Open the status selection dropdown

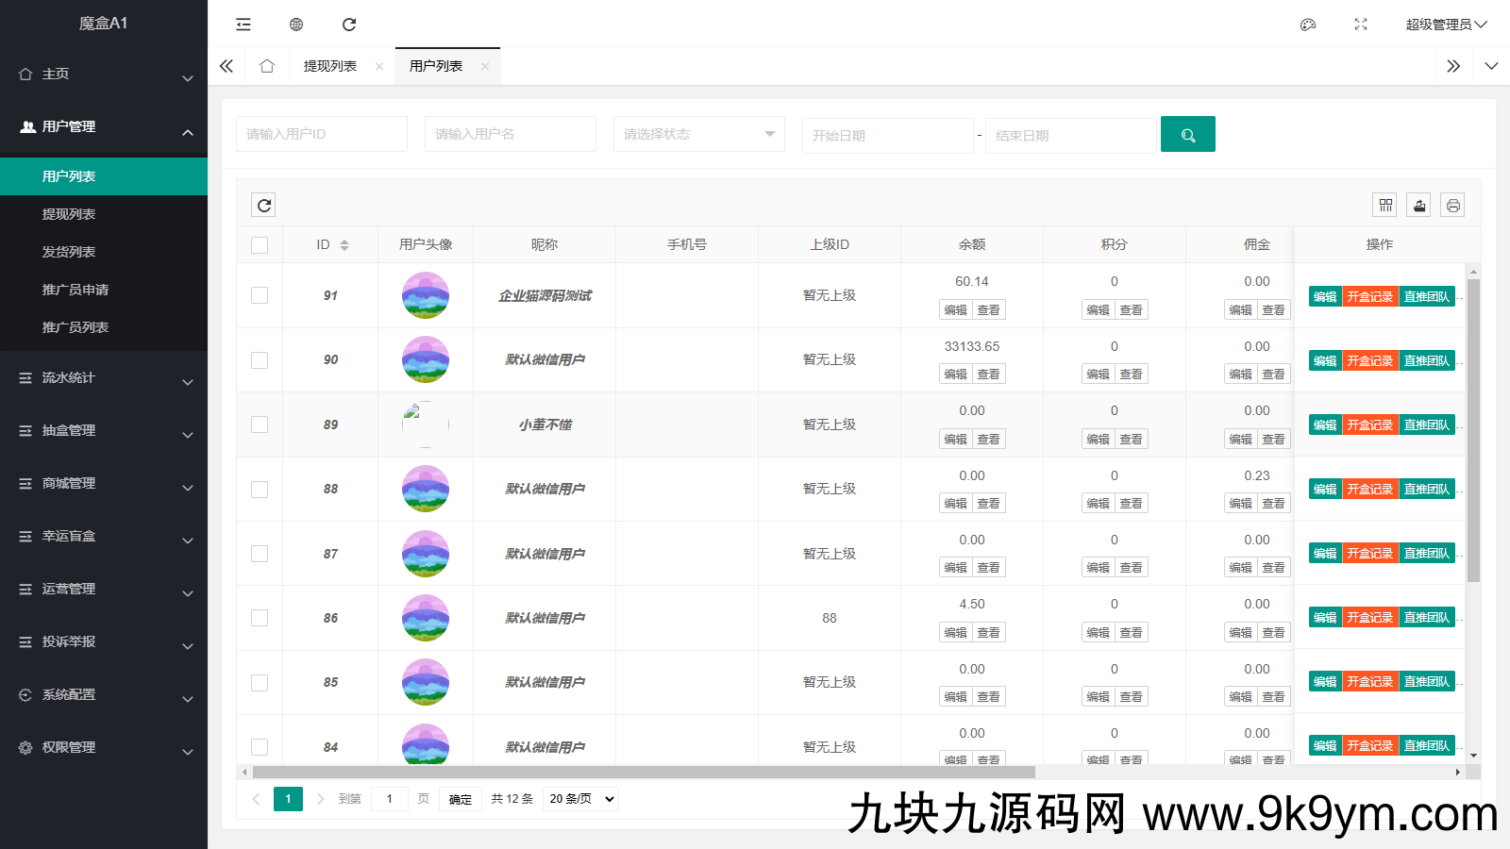(698, 134)
